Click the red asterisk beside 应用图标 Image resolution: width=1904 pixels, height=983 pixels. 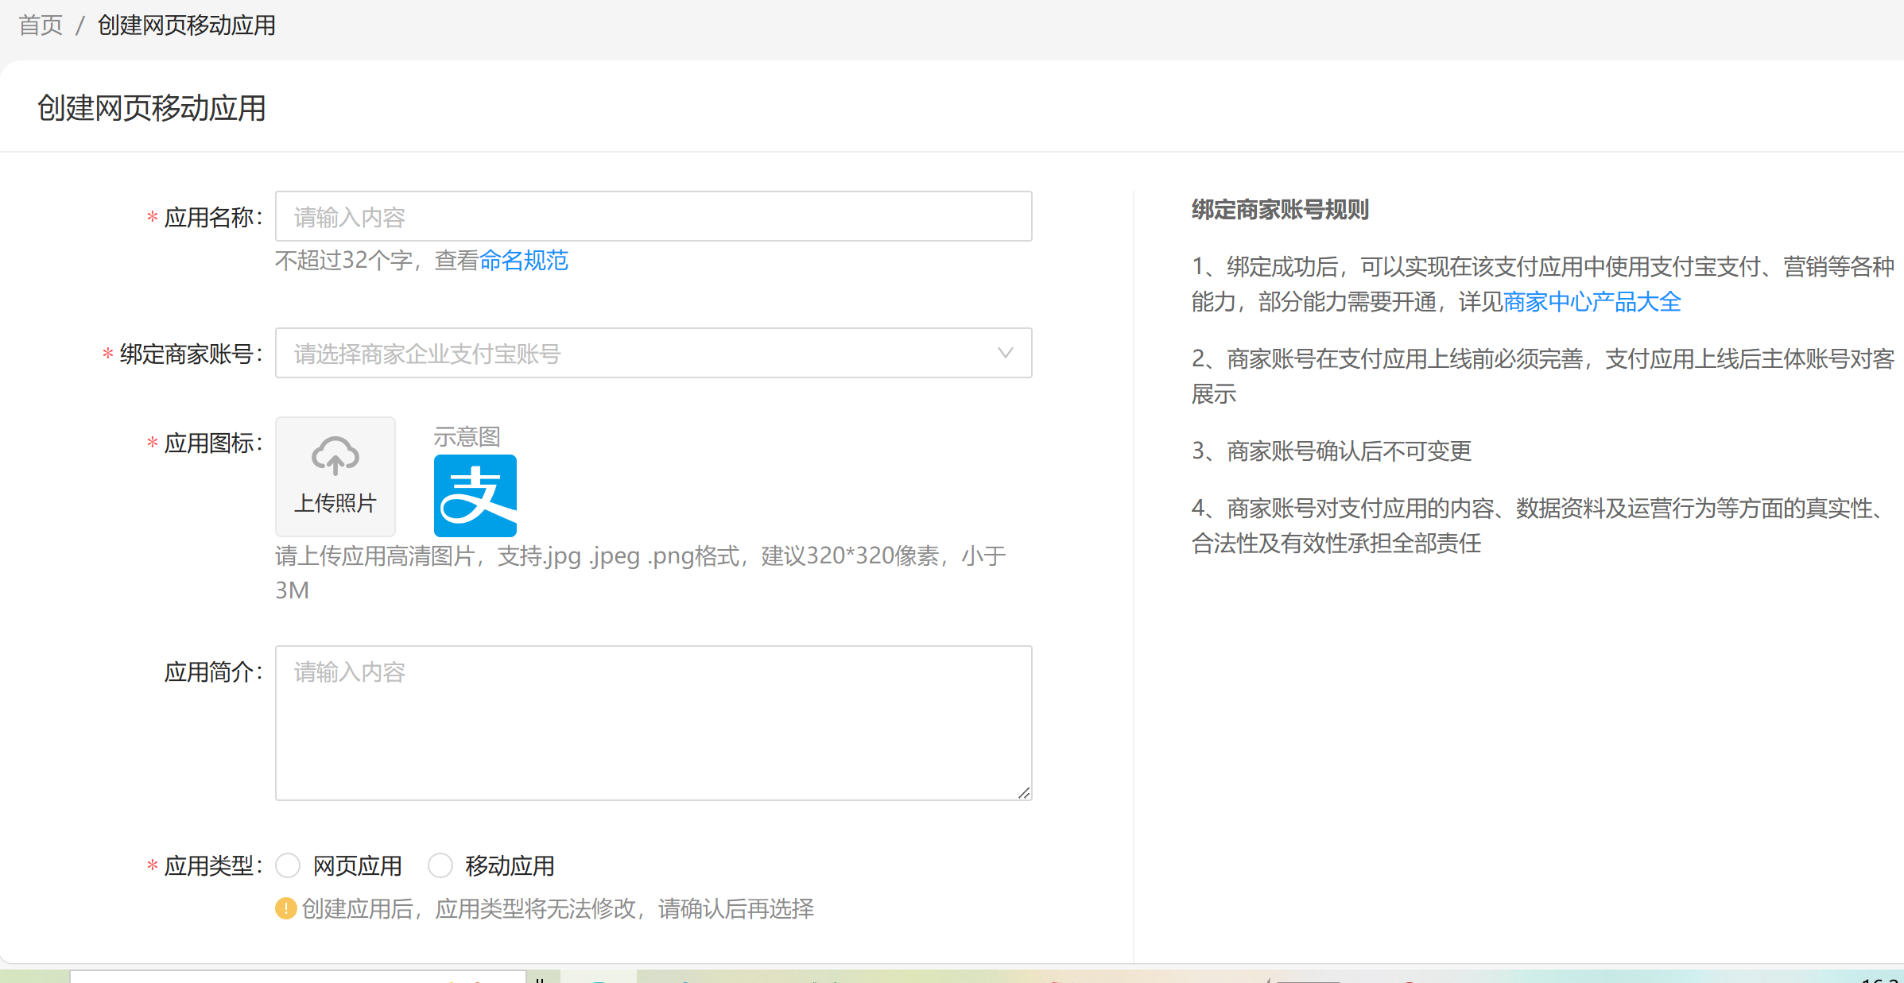[152, 443]
